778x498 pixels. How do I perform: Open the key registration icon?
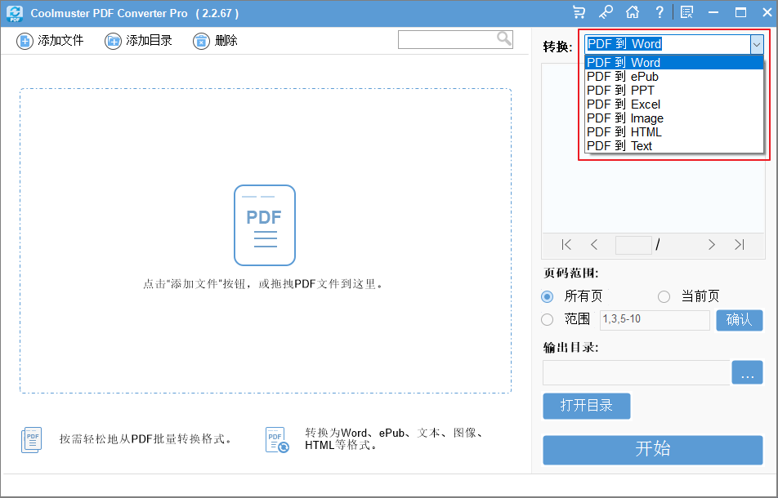[606, 12]
